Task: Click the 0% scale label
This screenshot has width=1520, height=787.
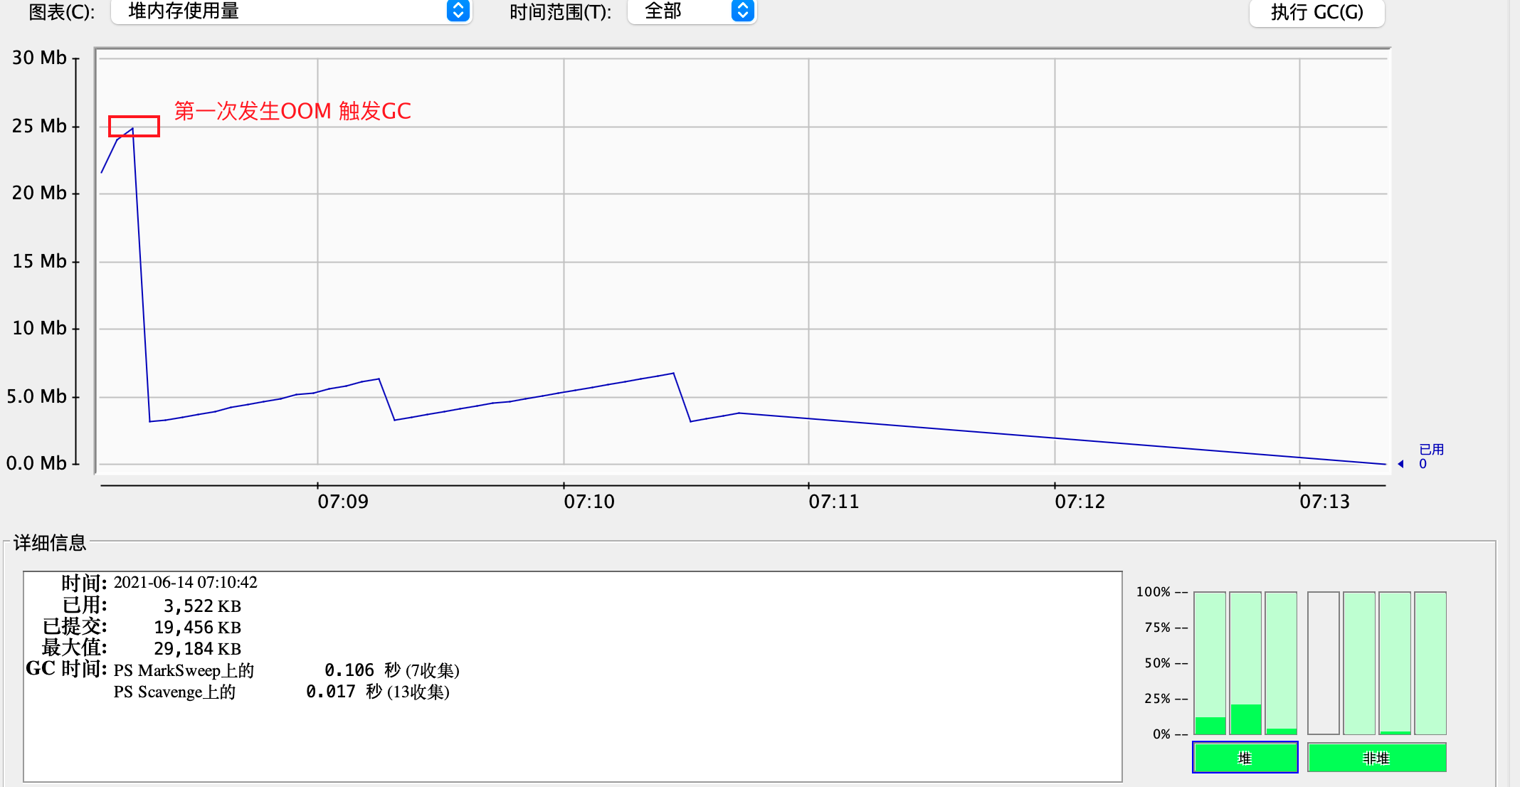Action: point(1162,734)
